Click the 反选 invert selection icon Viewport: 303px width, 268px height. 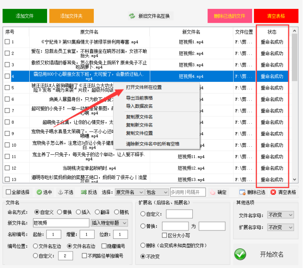[84, 192]
